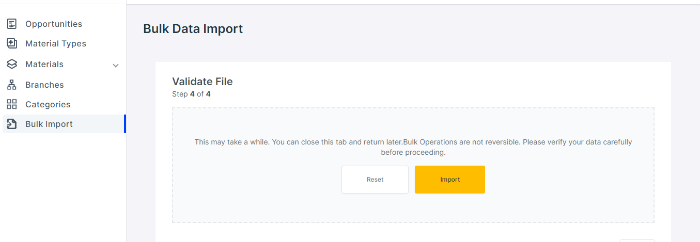Open the Categories menu entry
This screenshot has height=242, width=700.
(x=48, y=104)
